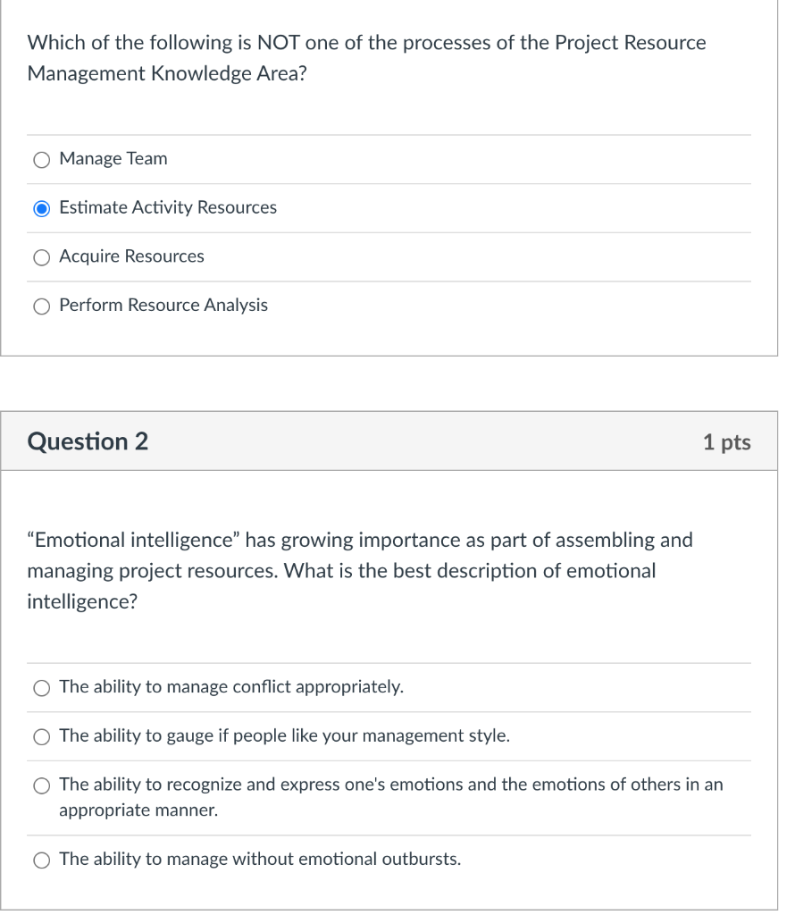
Task: Pick the Perform Resource Analysis radio option
Action: (x=41, y=306)
